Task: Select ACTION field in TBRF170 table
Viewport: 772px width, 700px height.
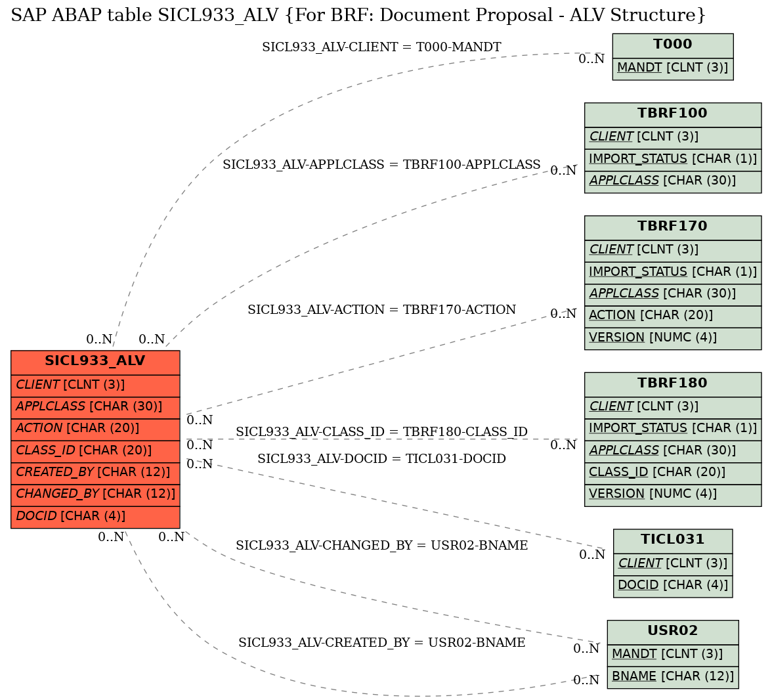Action: 672,317
